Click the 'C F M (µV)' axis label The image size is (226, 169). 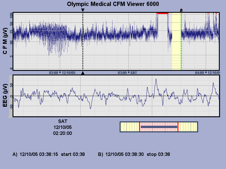[x=5, y=41]
